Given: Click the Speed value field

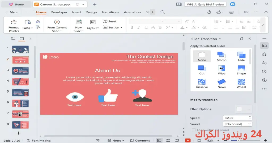Looking at the screenshot, I should click(x=236, y=118).
